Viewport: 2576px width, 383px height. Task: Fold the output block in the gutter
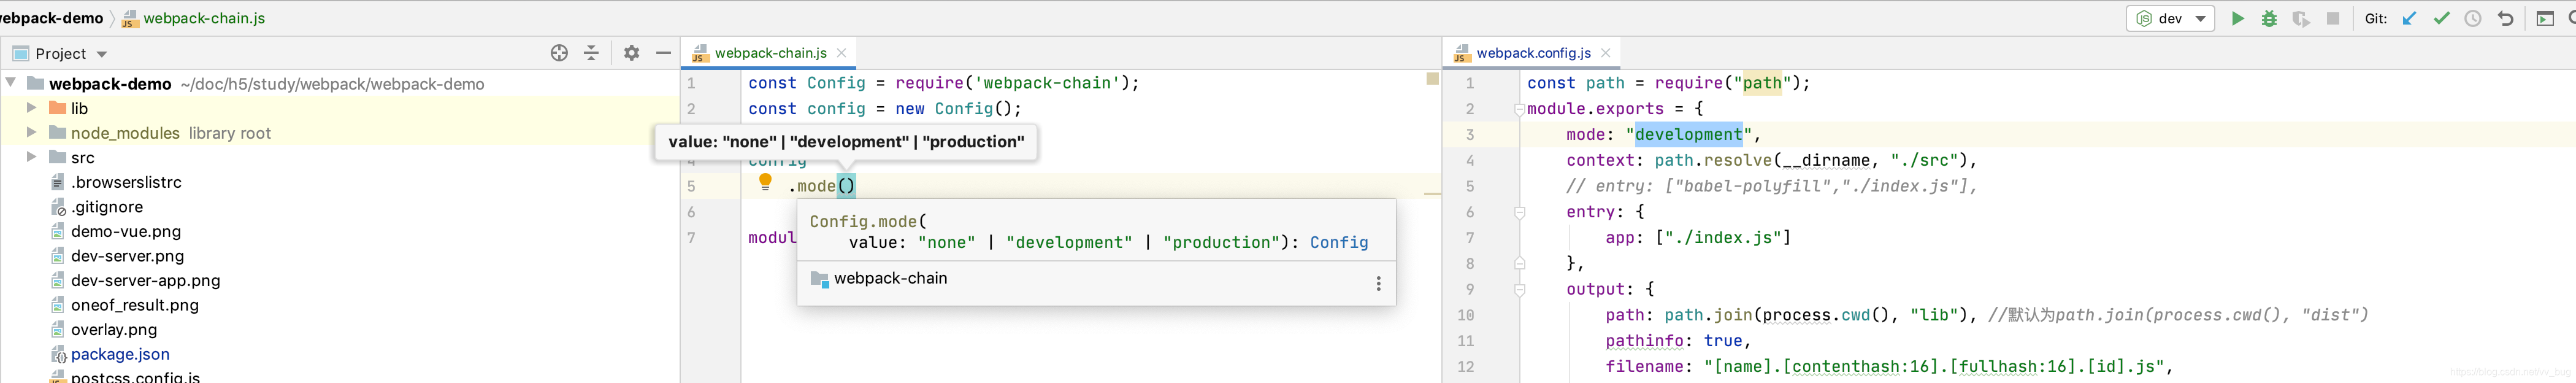[1519, 290]
